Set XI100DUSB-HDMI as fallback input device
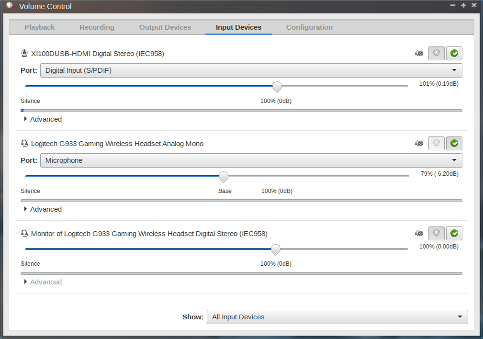This screenshot has width=483, height=339. point(454,54)
